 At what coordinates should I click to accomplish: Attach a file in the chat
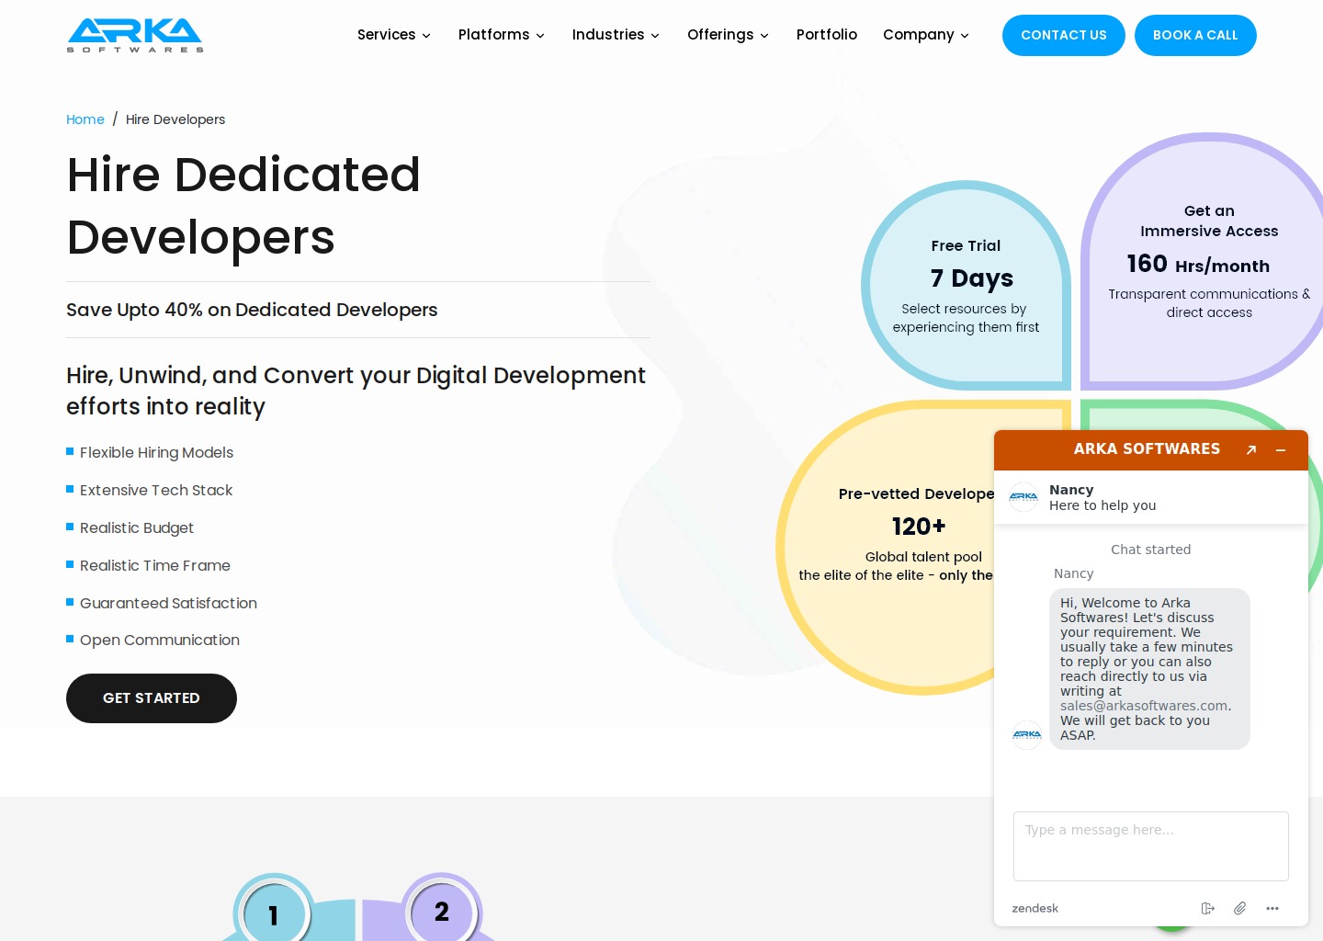1240,908
